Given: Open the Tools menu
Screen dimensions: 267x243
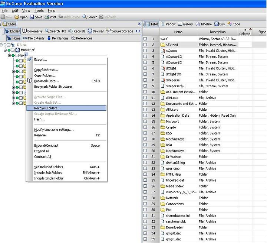Looking at the screenshot, I should [x=39, y=10].
